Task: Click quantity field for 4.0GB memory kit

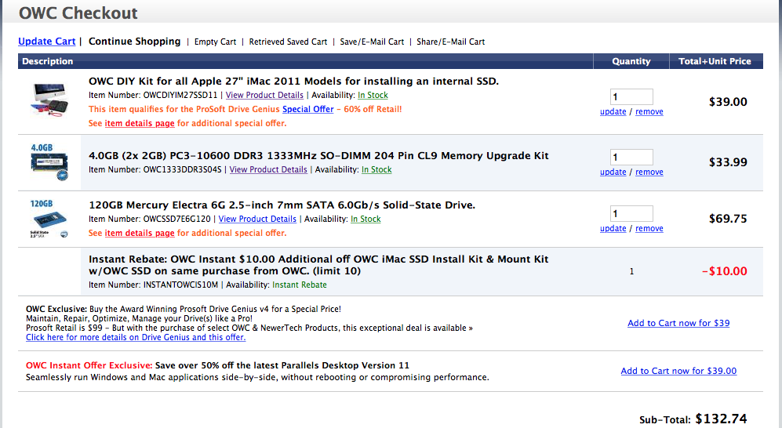Action: [x=631, y=157]
